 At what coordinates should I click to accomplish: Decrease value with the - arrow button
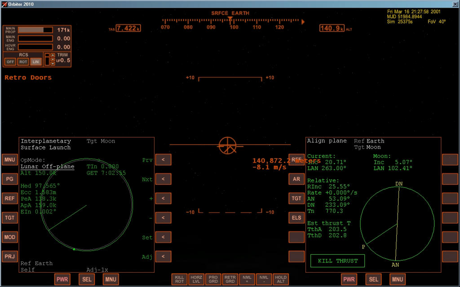163,217
